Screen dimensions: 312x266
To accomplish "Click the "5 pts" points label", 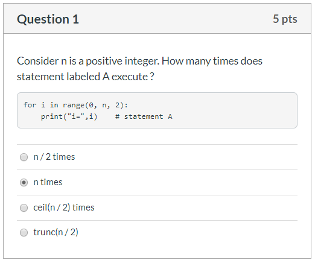I will [285, 19].
